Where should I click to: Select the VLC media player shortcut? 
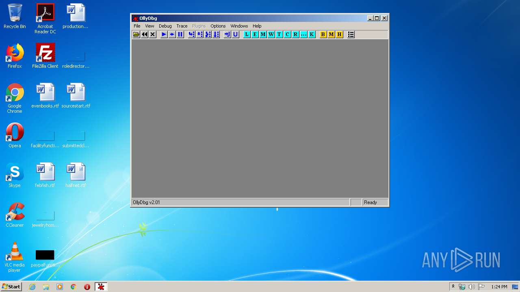[15, 258]
